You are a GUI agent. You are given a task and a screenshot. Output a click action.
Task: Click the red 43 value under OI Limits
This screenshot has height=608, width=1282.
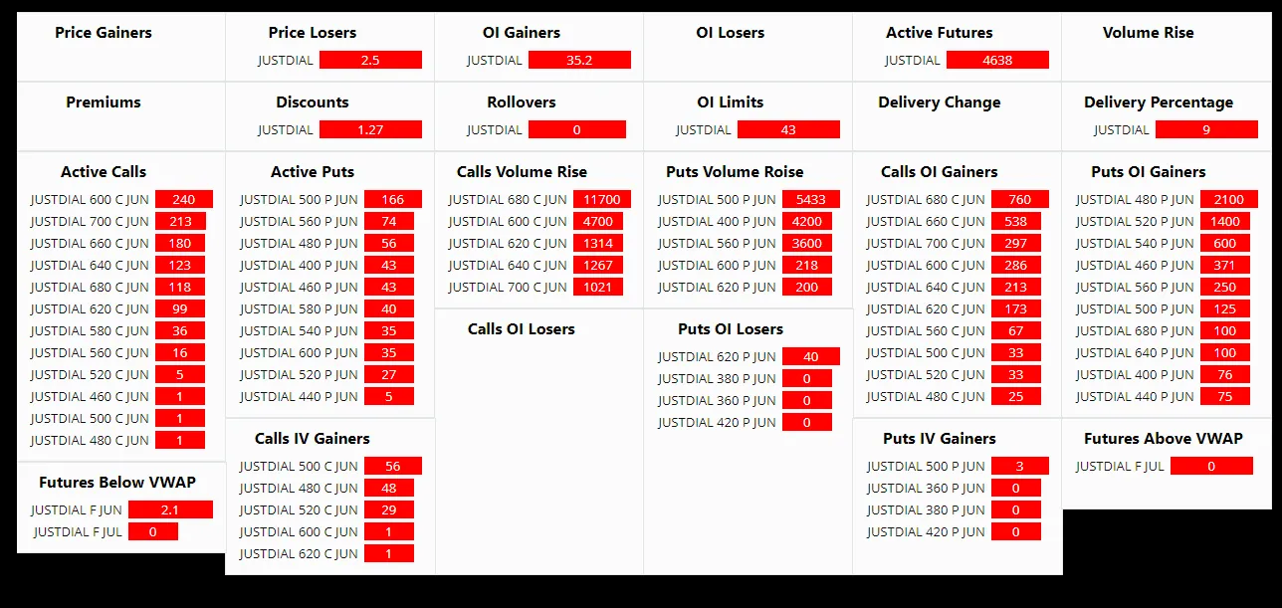(x=788, y=129)
